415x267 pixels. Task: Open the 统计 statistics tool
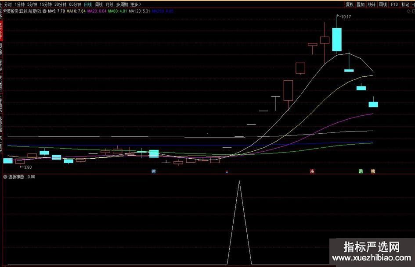pos(372,4)
